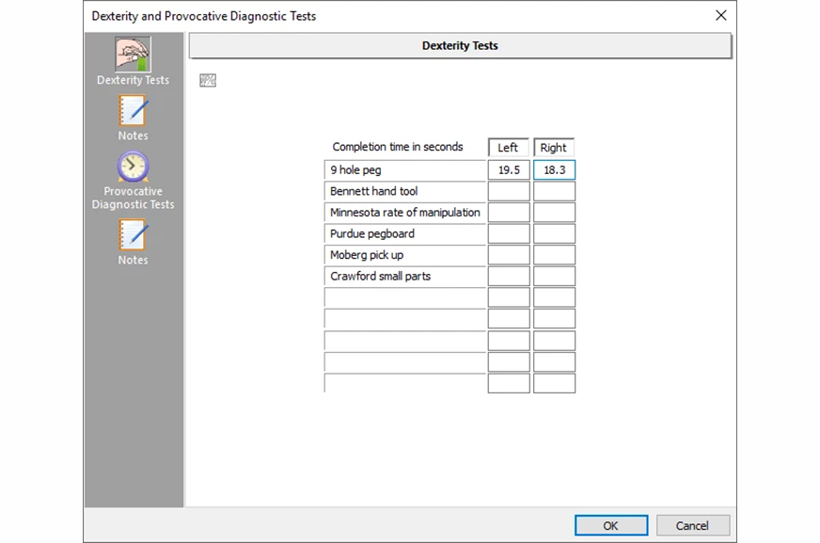Image resolution: width=820 pixels, height=543 pixels.
Task: Click 'Completion time in seconds' label
Action: pos(398,147)
